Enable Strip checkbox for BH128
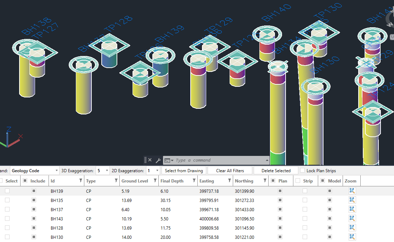394x242 pixels. point(305,228)
